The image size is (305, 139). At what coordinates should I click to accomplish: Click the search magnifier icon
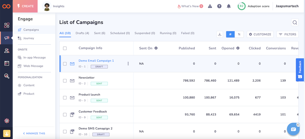click(x=295, y=23)
